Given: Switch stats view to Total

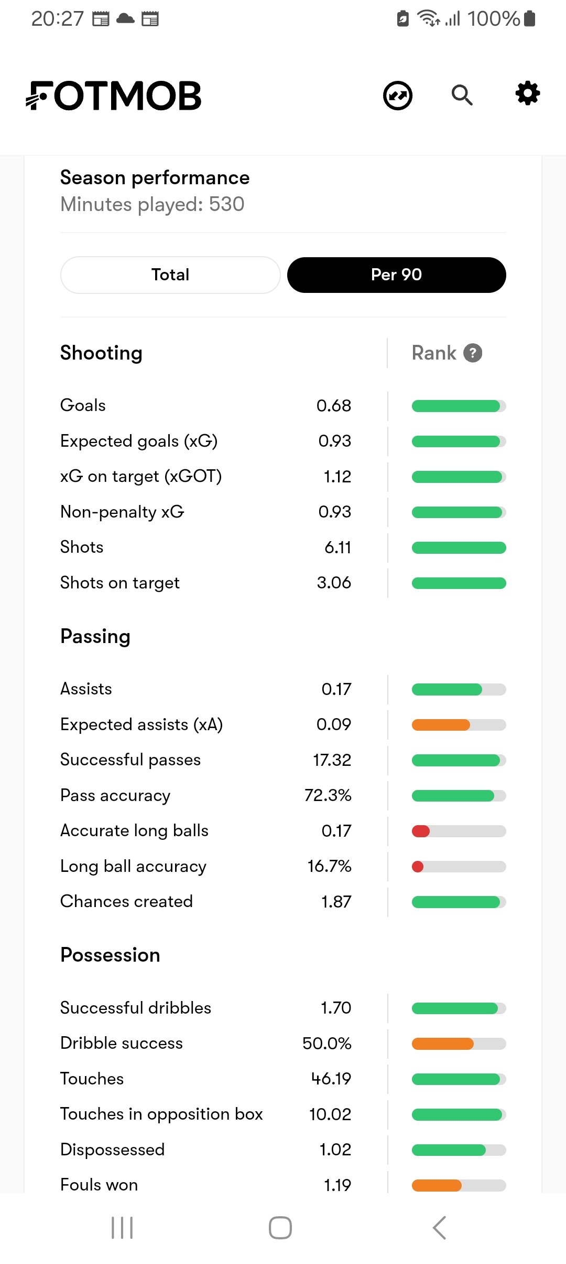Looking at the screenshot, I should tap(170, 275).
